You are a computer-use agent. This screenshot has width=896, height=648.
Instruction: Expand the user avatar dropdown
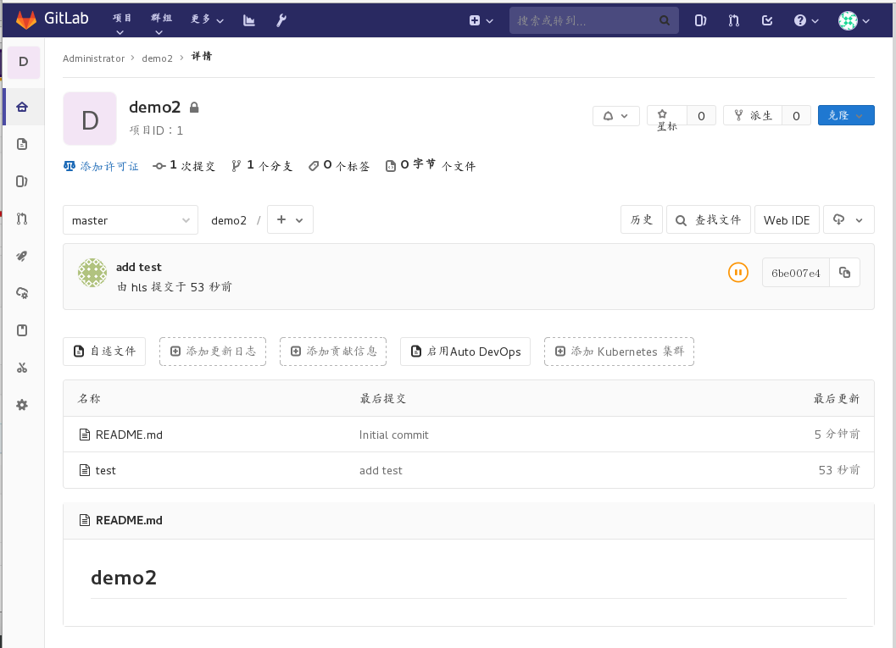[854, 20]
